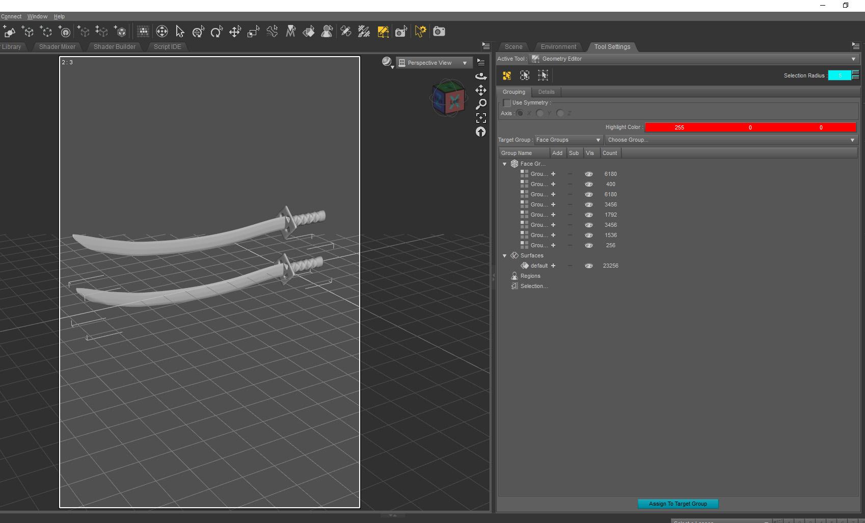
Task: Select lasso selection mode in Tool Settings
Action: [x=543, y=75]
